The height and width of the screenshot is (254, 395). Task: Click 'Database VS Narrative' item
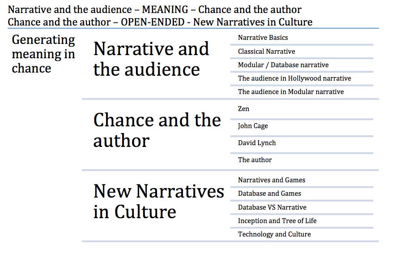(272, 207)
